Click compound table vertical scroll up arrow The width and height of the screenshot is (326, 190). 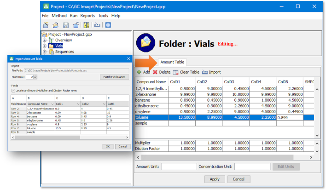pyautogui.click(x=317, y=89)
